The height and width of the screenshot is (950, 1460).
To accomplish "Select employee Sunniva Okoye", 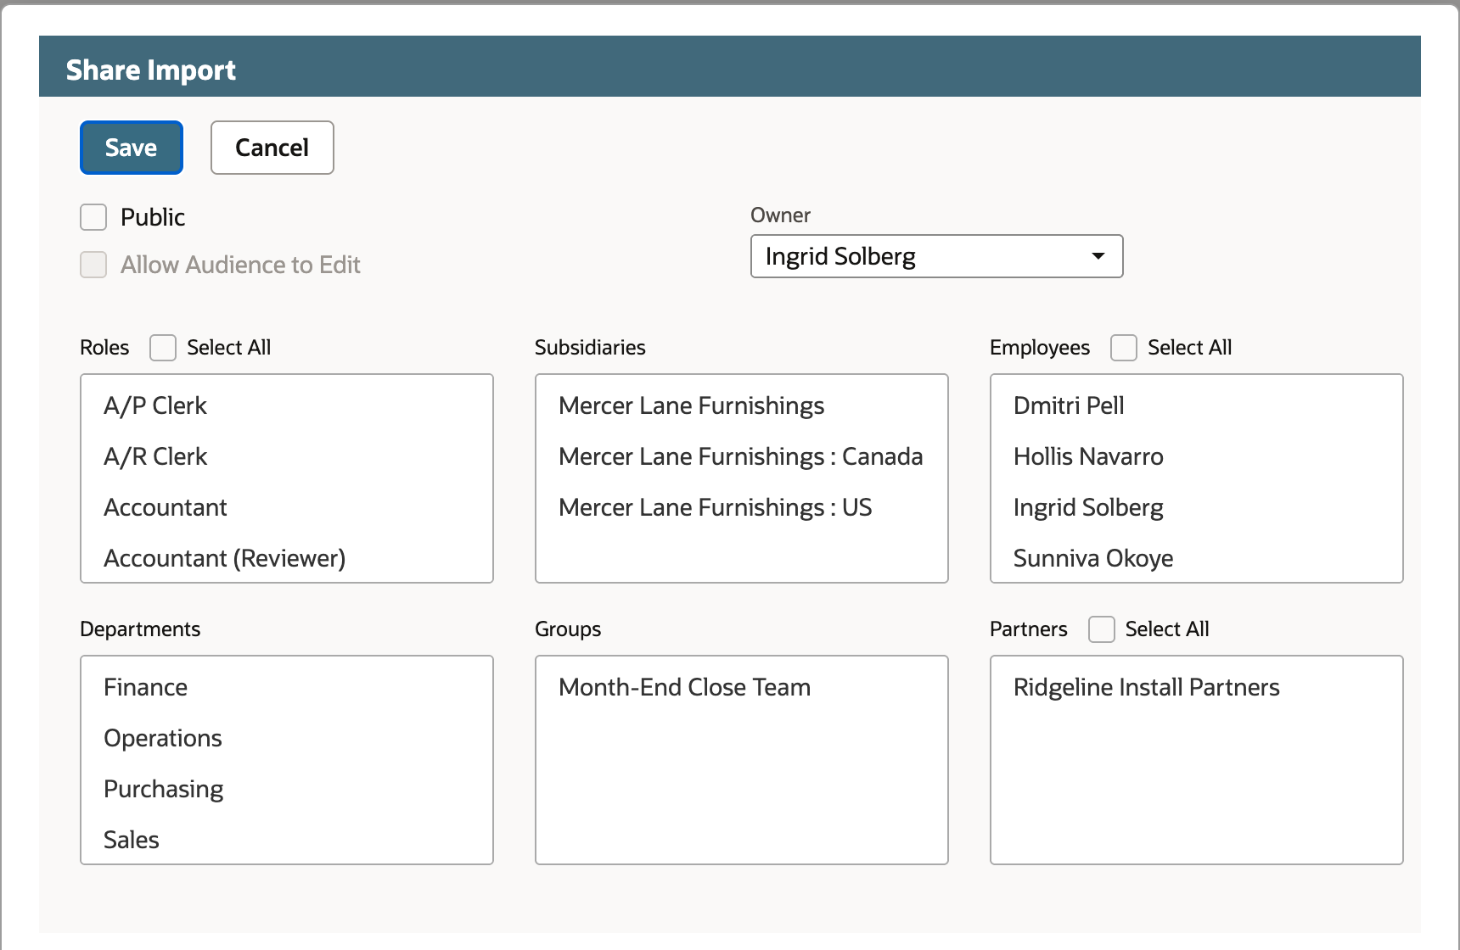I will [1197, 558].
